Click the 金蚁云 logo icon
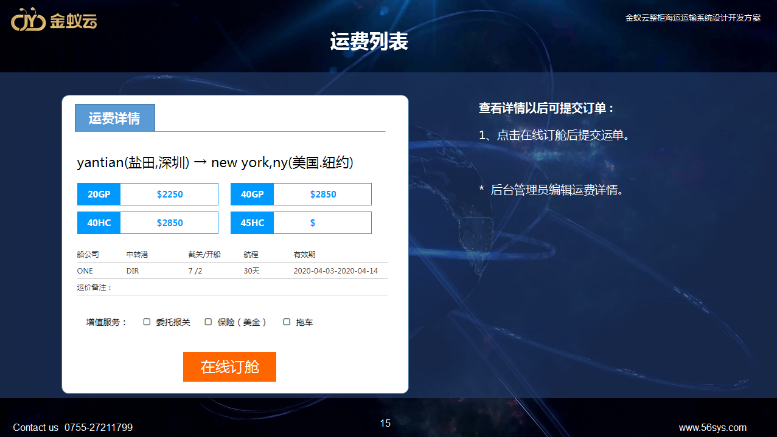Image resolution: width=777 pixels, height=437 pixels. click(29, 20)
